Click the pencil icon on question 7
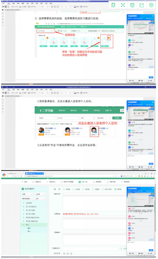 pyautogui.click(x=109, y=38)
